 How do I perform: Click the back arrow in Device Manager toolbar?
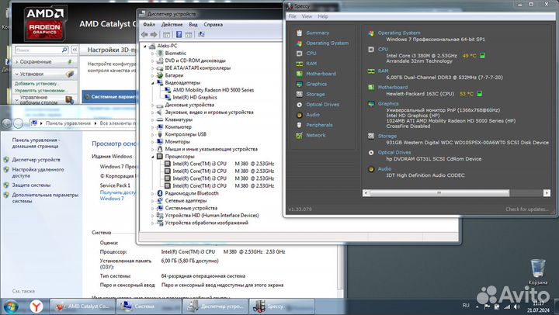coord(144,35)
